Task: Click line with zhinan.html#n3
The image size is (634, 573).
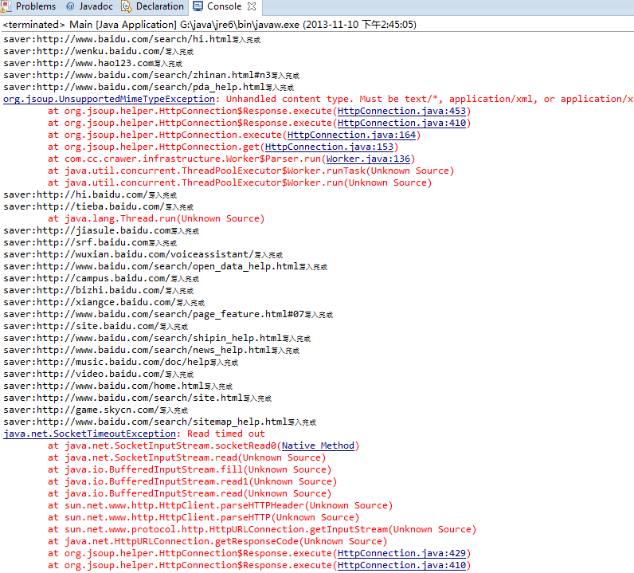Action: click(x=151, y=75)
